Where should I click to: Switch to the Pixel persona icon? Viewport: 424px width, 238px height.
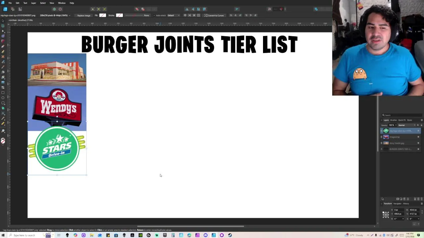13,9
